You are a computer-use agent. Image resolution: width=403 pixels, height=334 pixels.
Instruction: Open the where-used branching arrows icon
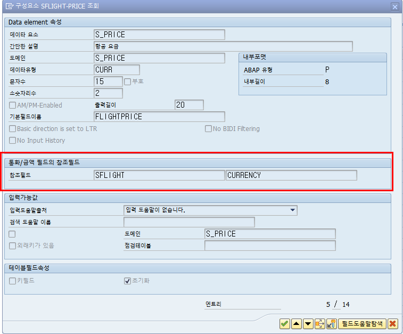click(320, 324)
